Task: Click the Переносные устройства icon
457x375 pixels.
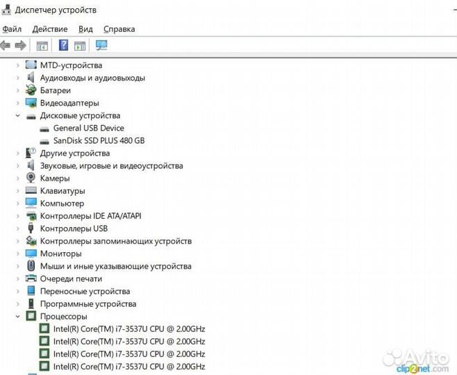Action: (31, 291)
